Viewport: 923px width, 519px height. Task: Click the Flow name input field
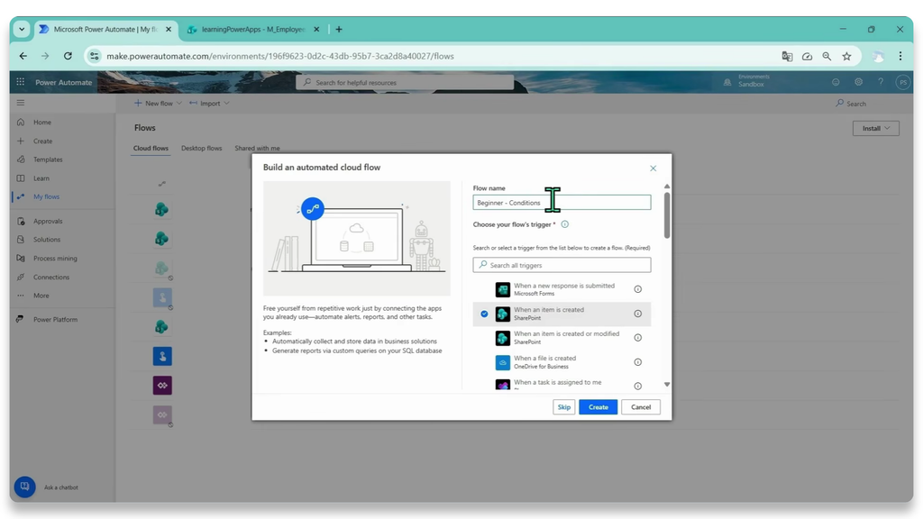coord(562,203)
